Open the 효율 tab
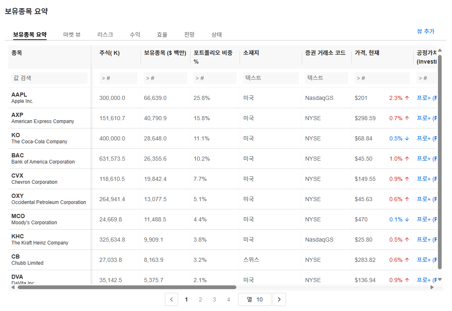Viewport: 452px width, 311px height. pyautogui.click(x=162, y=35)
